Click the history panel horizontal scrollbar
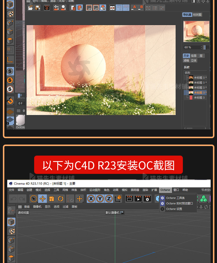217x263 pixels. point(190,128)
